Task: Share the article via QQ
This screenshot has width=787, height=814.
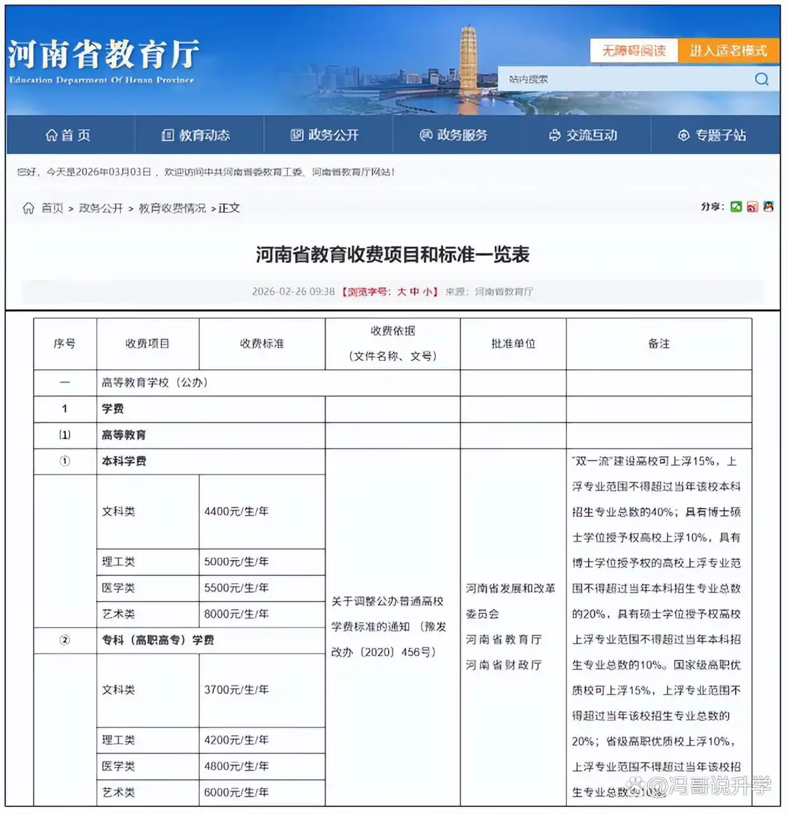Action: [769, 207]
